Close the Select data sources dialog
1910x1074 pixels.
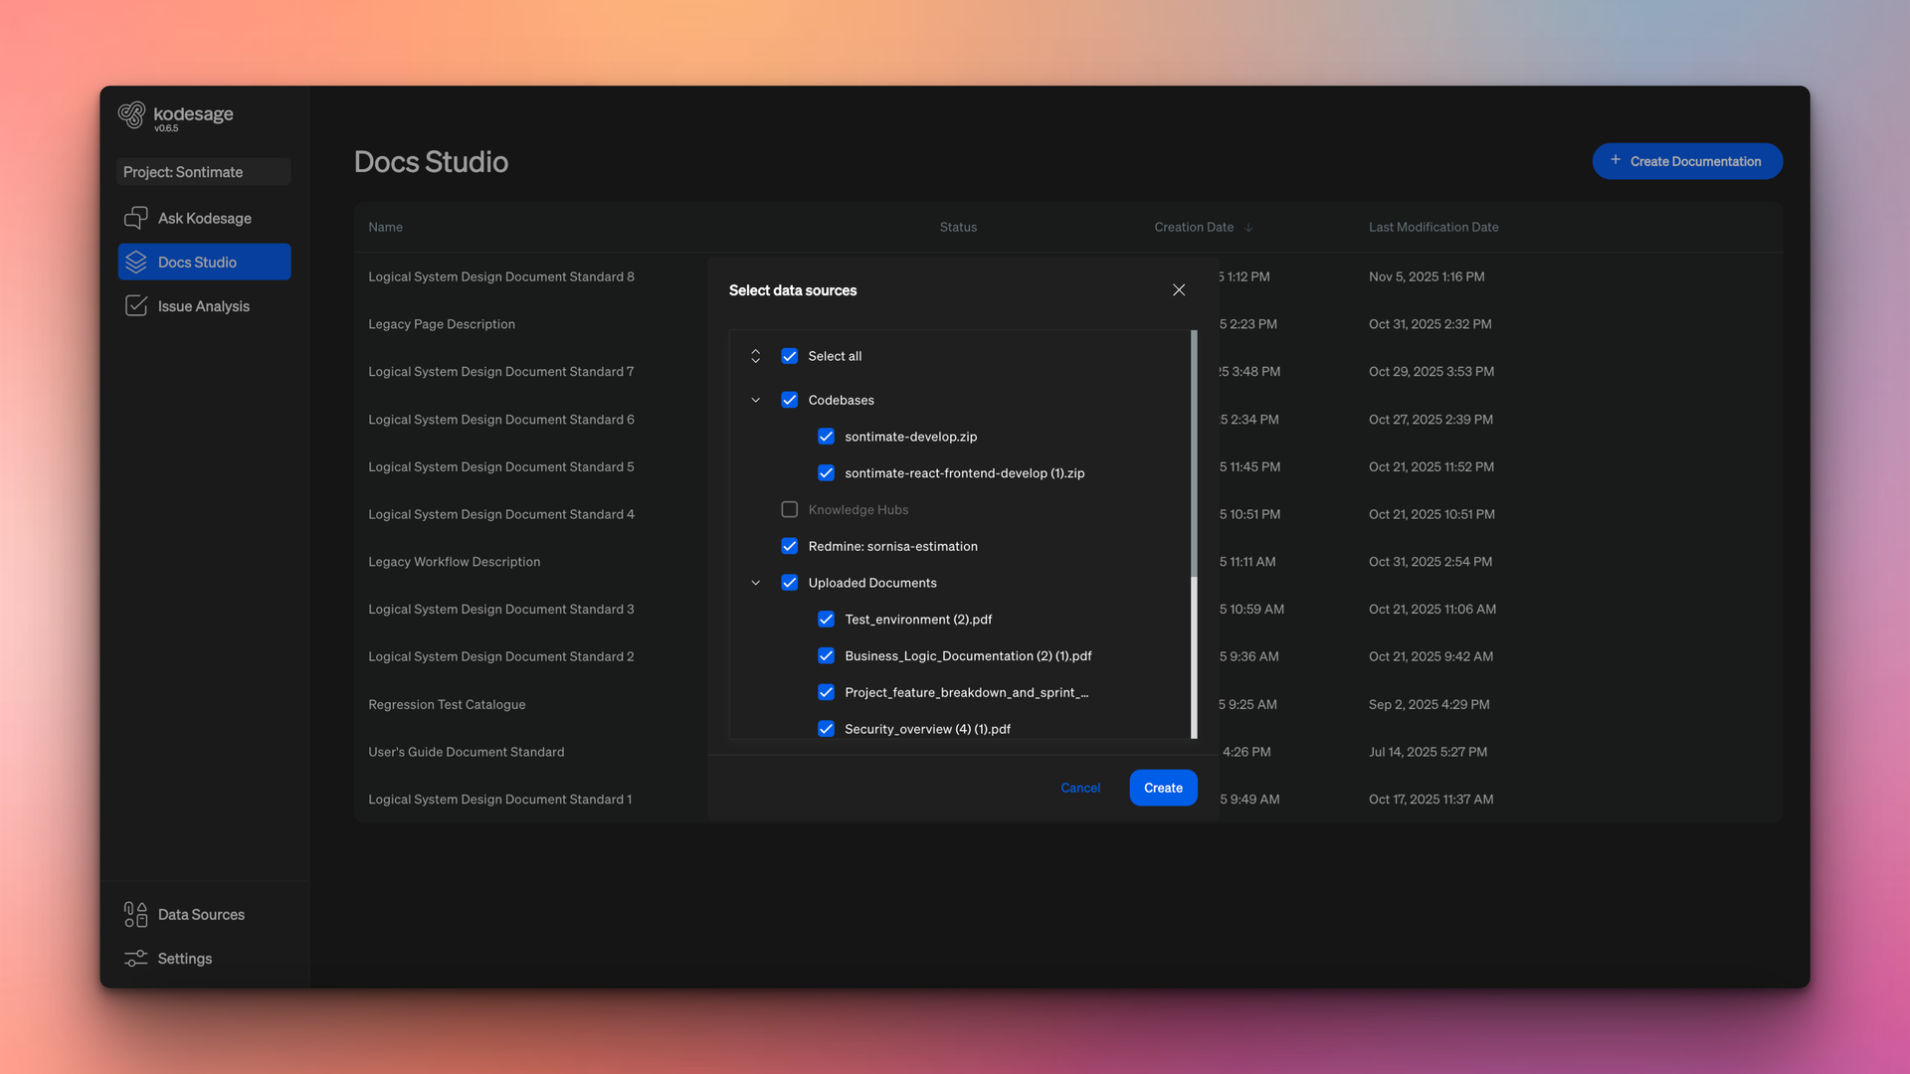pyautogui.click(x=1178, y=289)
